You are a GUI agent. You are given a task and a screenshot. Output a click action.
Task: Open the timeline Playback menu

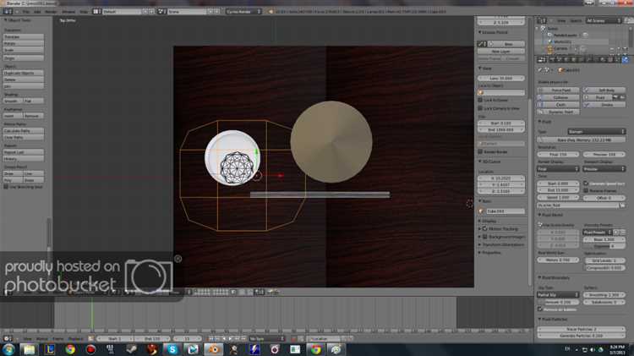tap(75, 338)
